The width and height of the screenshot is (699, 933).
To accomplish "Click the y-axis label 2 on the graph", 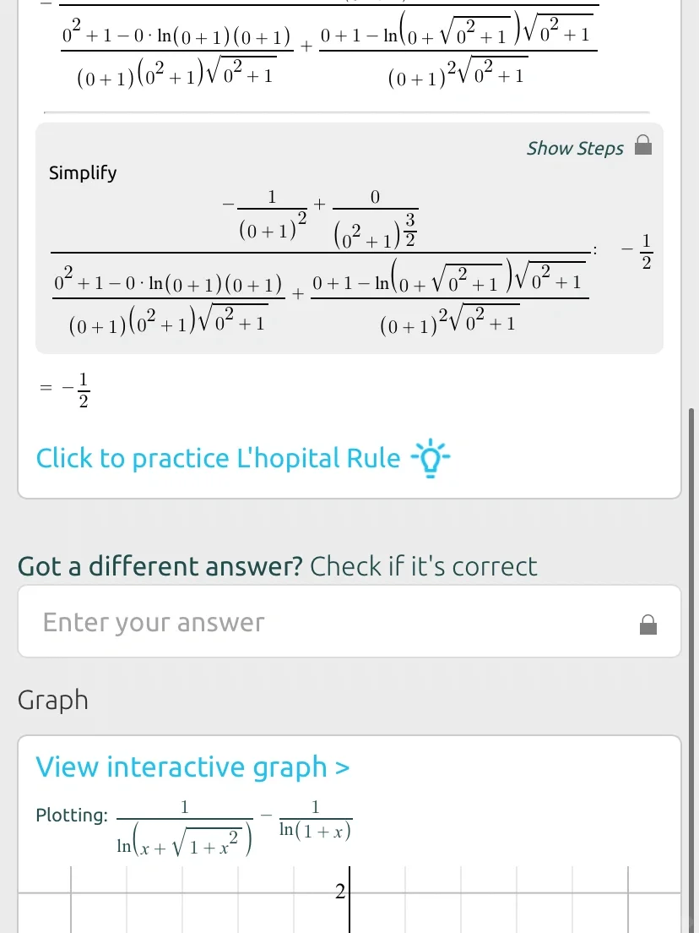I will click(340, 892).
